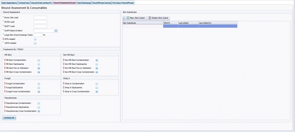The width and height of the screenshot is (295, 132).
Task: Select Pseudomonas Septicaemia checkbox
Action: (39, 107)
